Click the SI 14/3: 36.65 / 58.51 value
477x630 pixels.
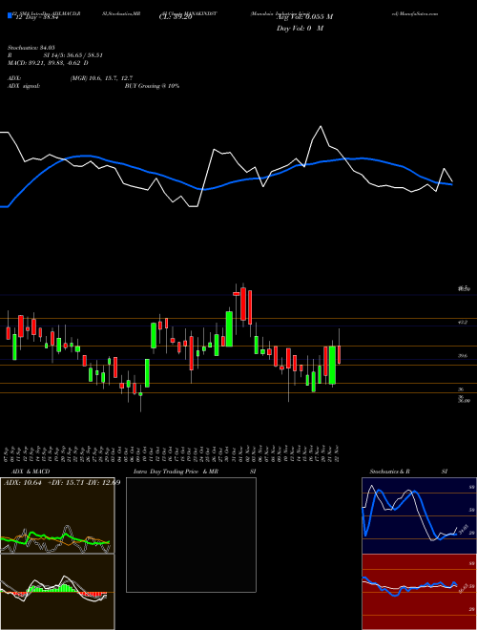pyautogui.click(x=73, y=55)
